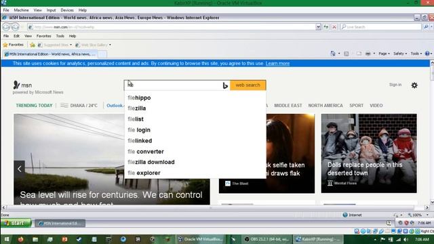Click the red Stop loading icon
The height and width of the screenshot is (244, 434).
(334, 27)
